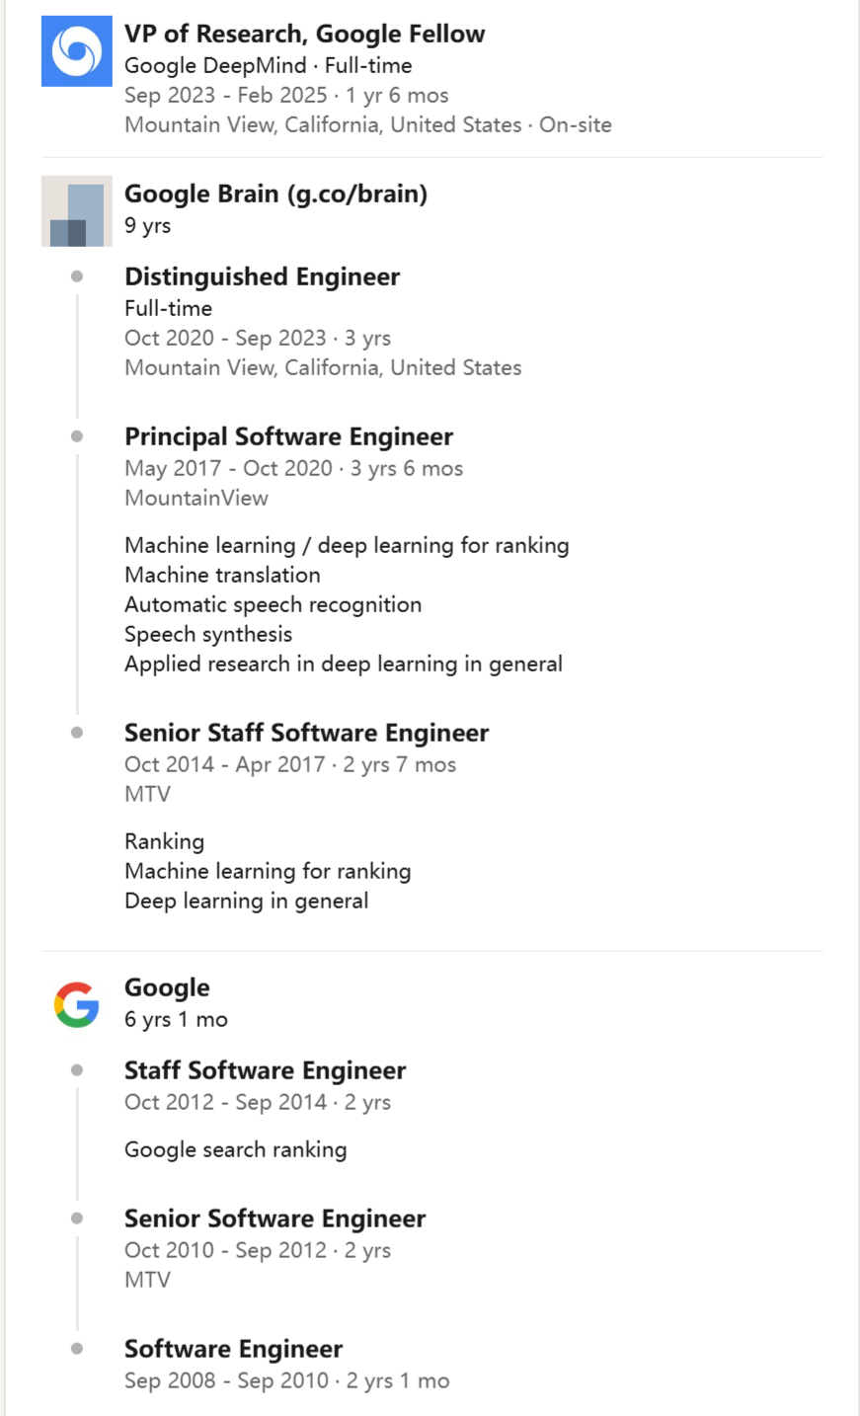
Task: Click the Google Brain company logo
Action: 77,211
